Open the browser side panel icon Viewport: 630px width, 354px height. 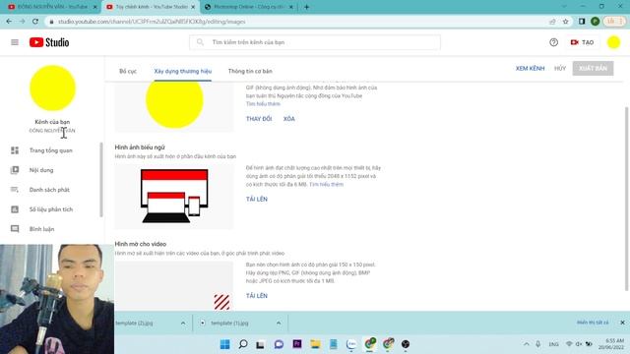[x=582, y=22]
